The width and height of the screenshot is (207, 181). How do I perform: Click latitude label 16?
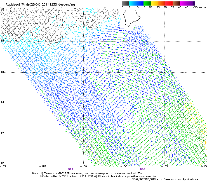[2, 72]
